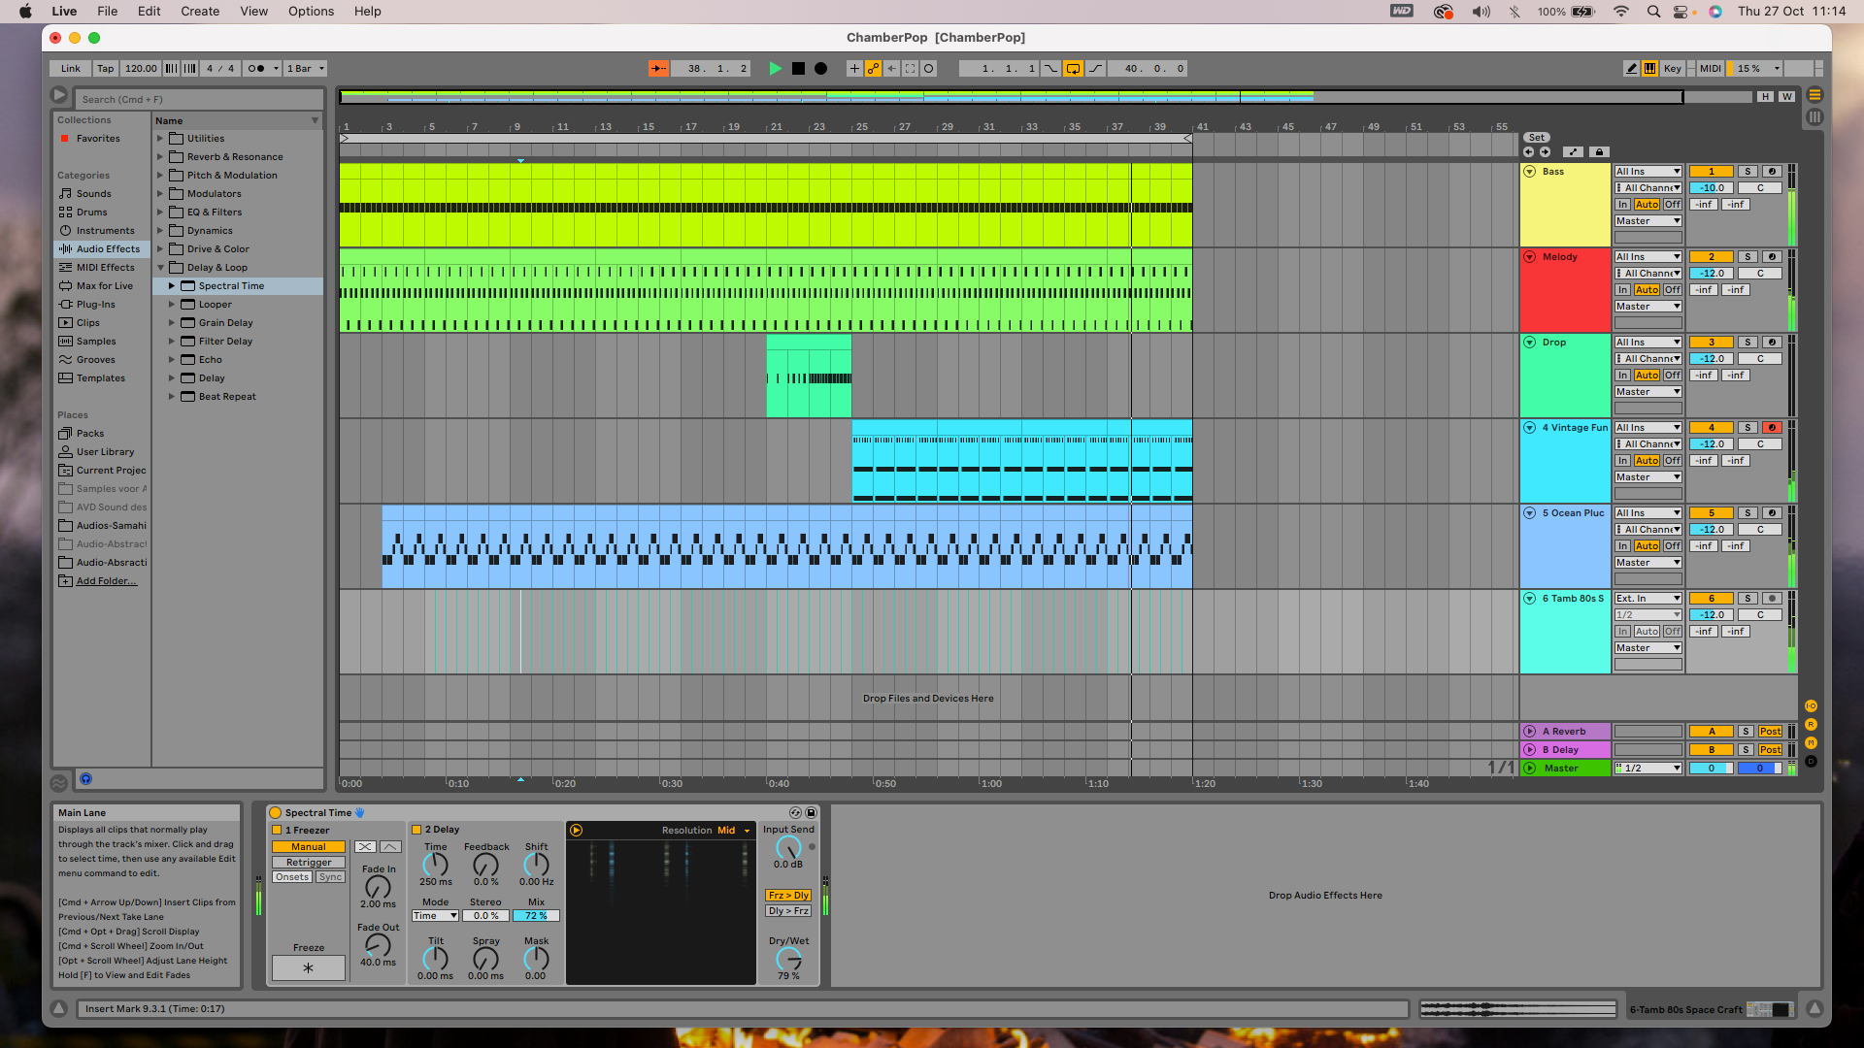Enable Key map mode
The height and width of the screenshot is (1048, 1864).
1672,69
